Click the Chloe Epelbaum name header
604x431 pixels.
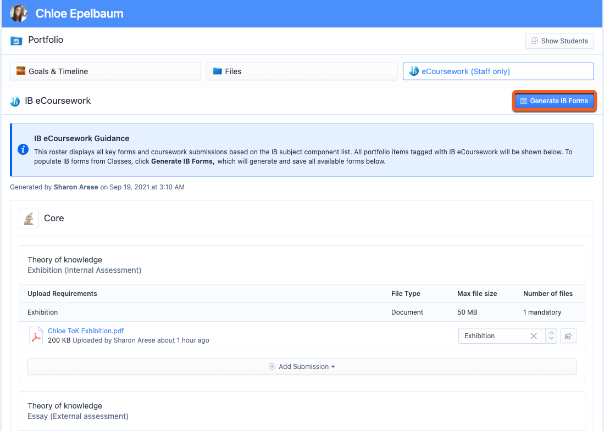[x=79, y=14]
